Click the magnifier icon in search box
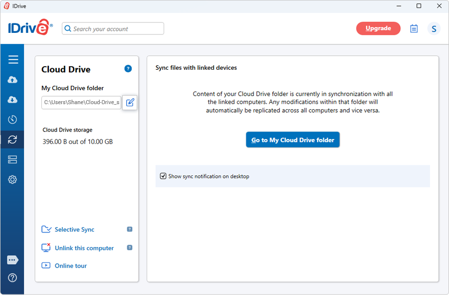 click(x=68, y=28)
